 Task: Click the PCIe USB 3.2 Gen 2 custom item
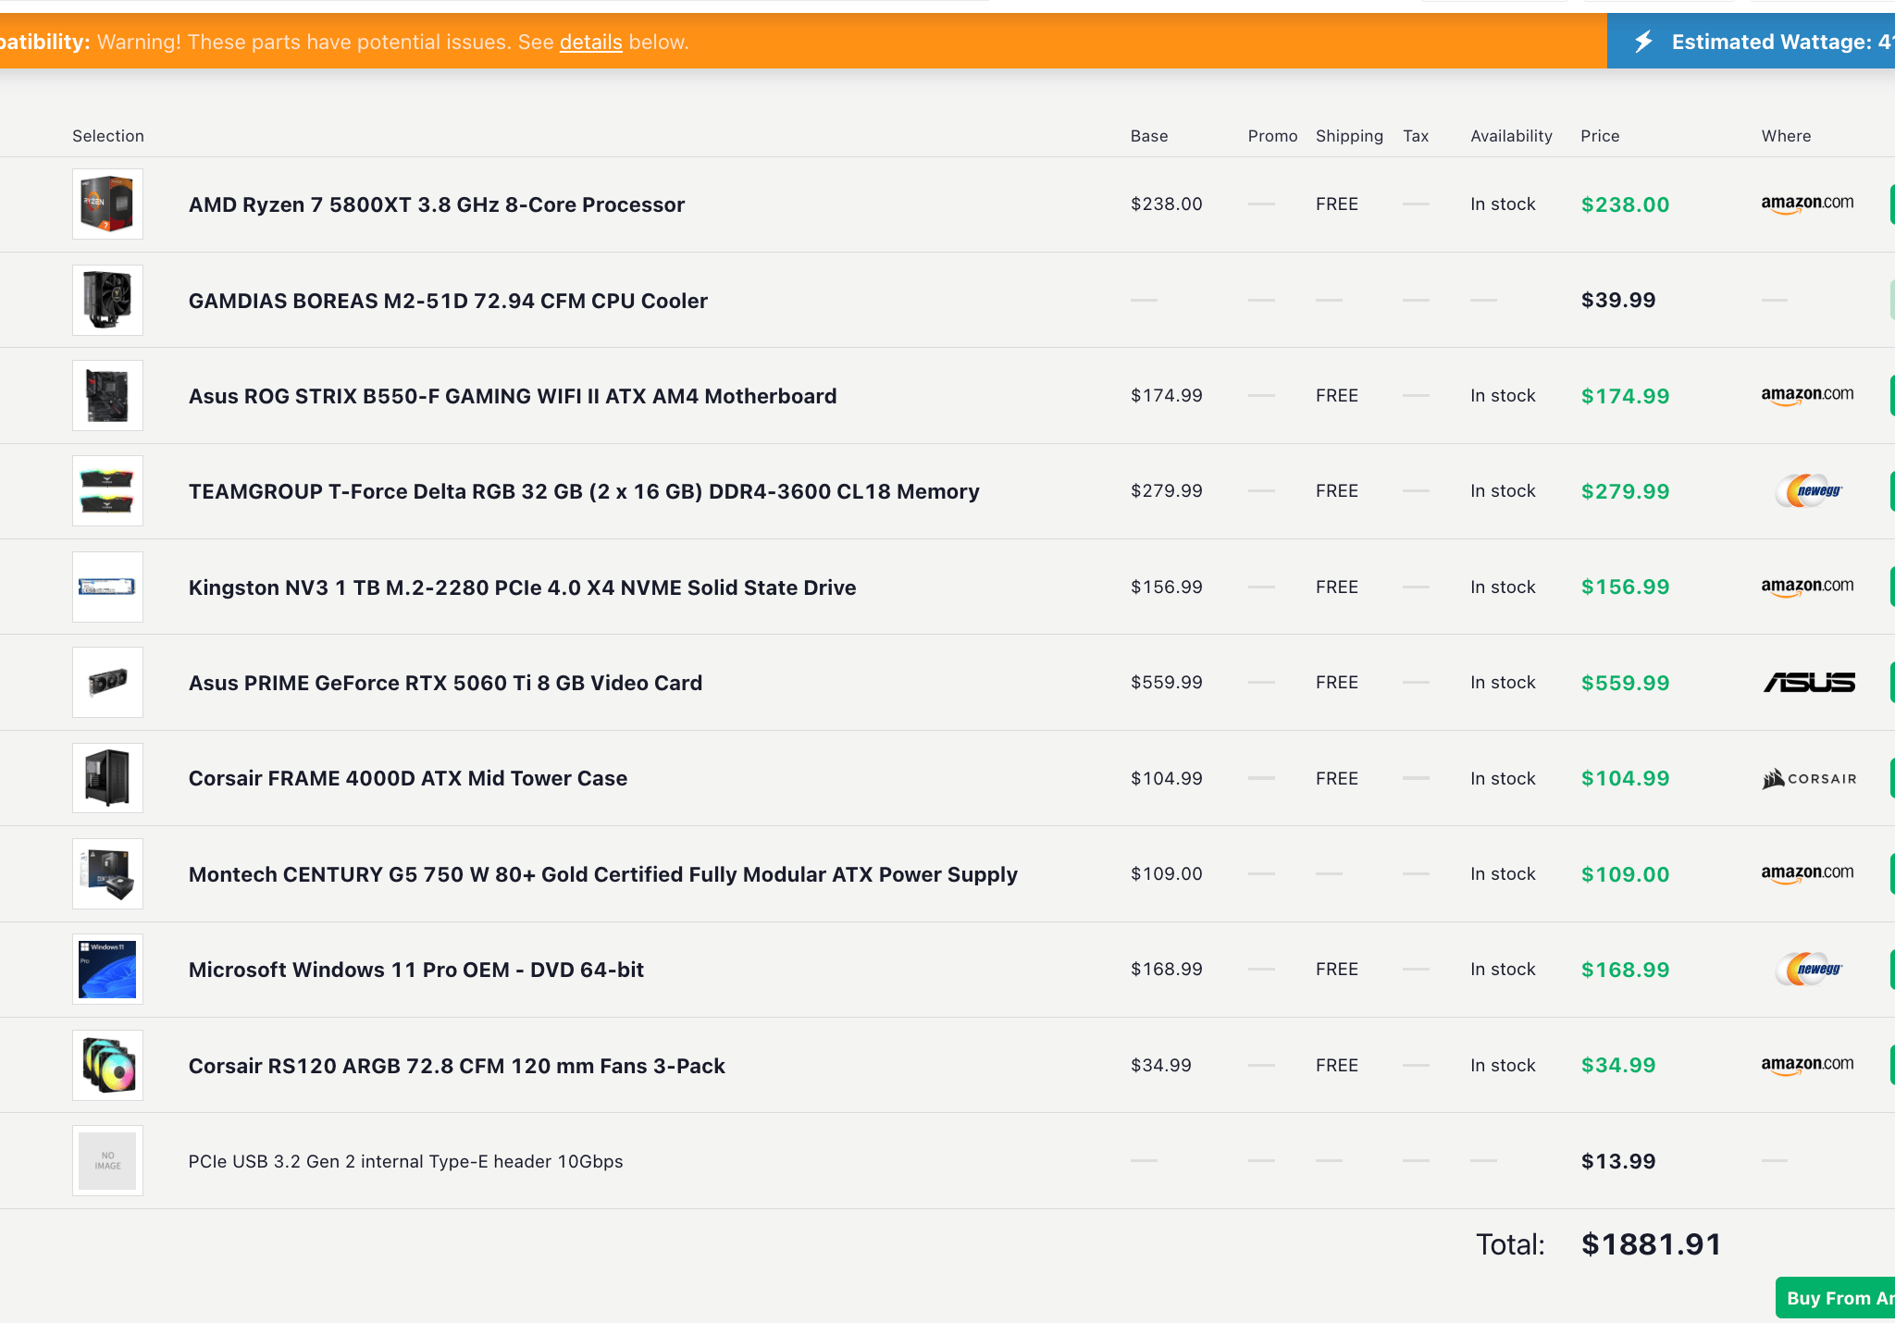[x=406, y=1161]
